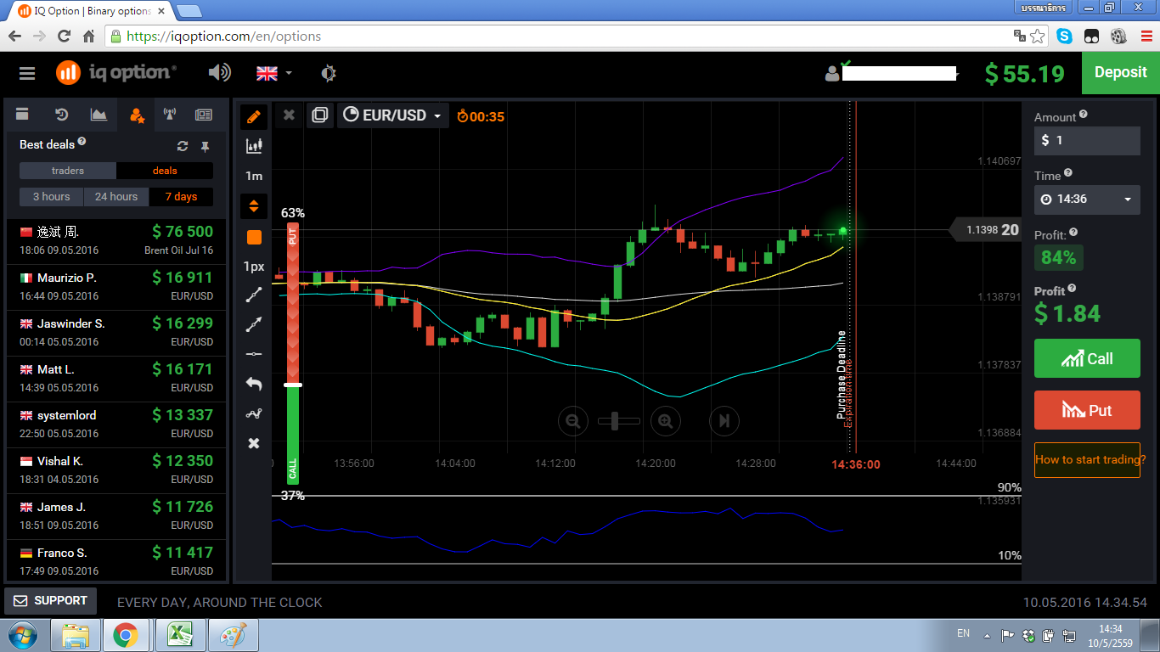Image resolution: width=1160 pixels, height=652 pixels.
Task: Switch to the traders filter
Action: pos(68,171)
